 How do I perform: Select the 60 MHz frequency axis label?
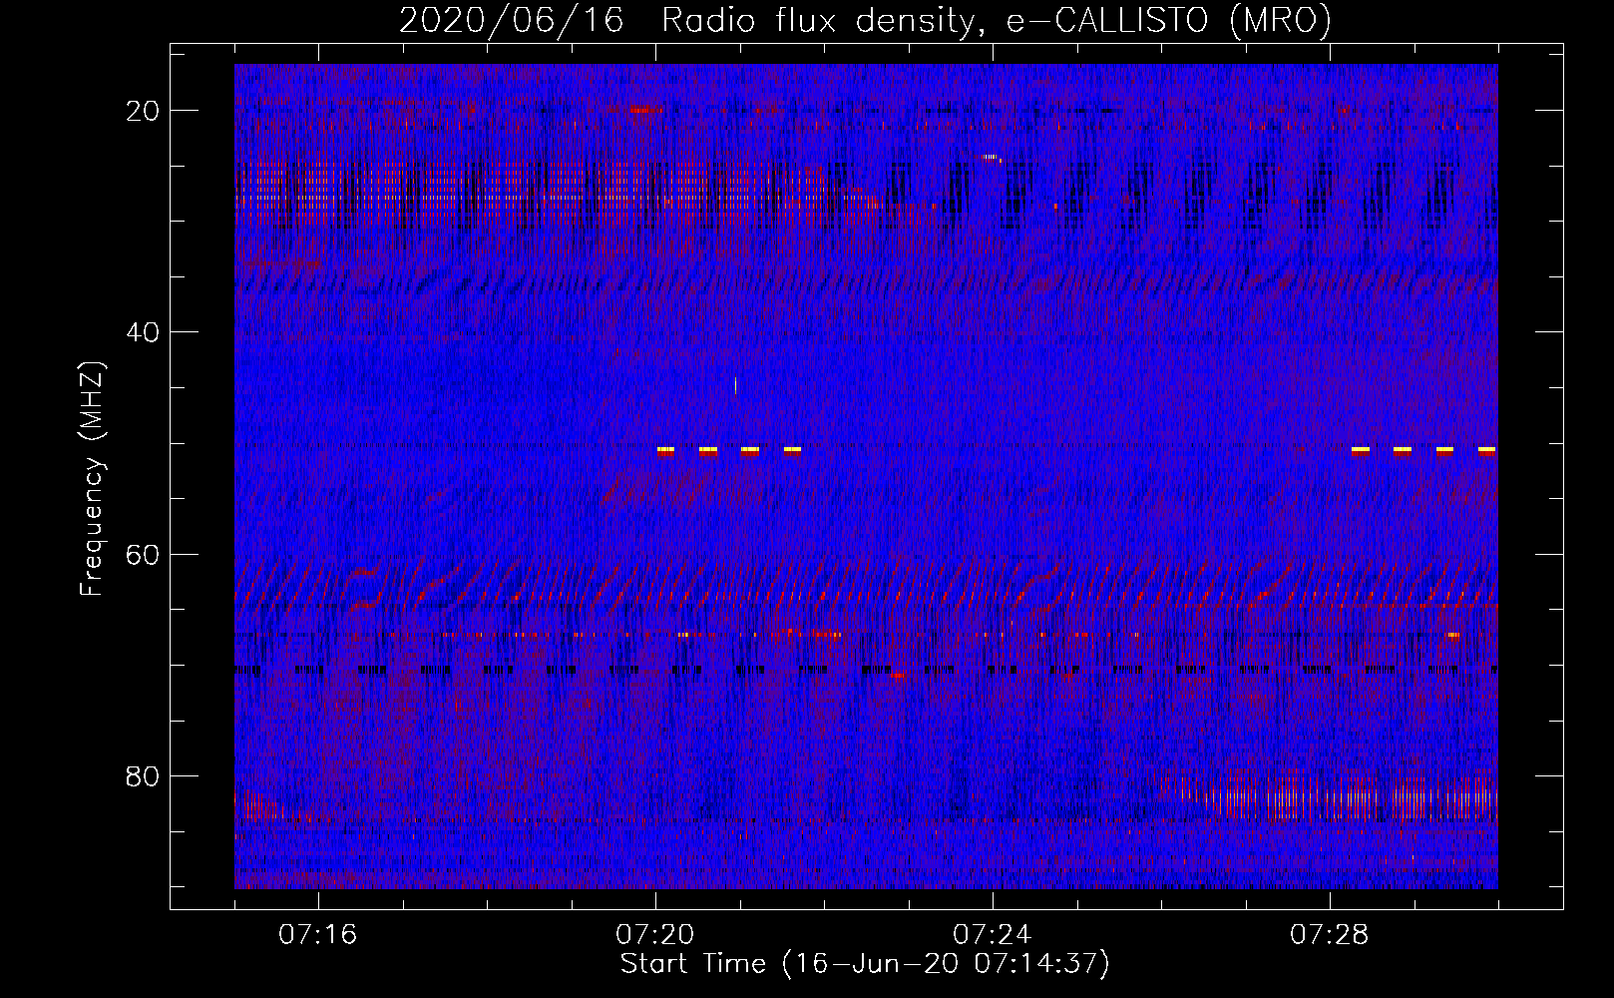tap(143, 554)
